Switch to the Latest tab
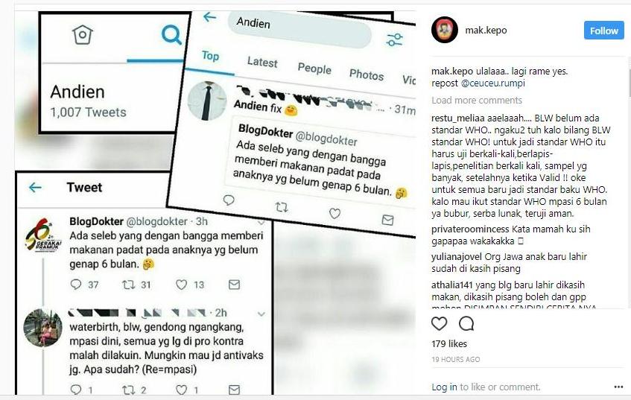The width and height of the screenshot is (631, 400). tap(262, 62)
